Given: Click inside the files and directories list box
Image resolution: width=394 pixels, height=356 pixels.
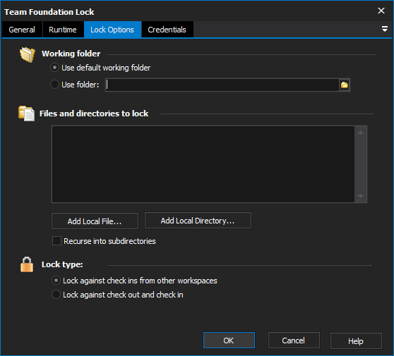Looking at the screenshot, I should coord(203,164).
